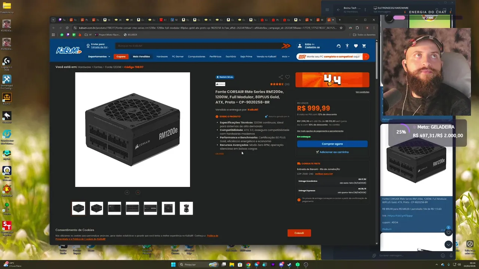This screenshot has width=479, height=269.
Task: Click the Cadastre-se link
Action: click(312, 47)
